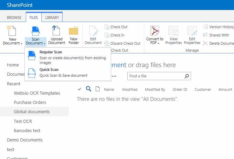Click the search magnifier in Find a file
The height and width of the screenshot is (159, 234).
pyautogui.click(x=187, y=76)
